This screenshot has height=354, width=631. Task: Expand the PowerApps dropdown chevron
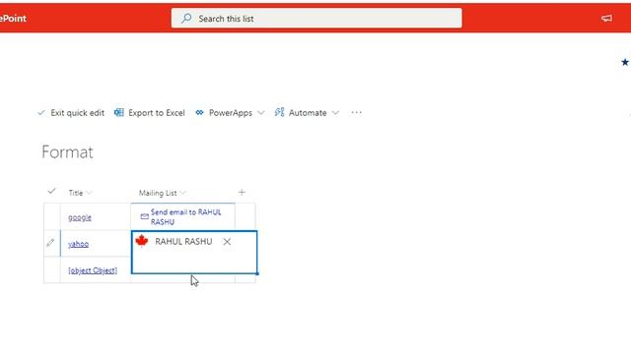pyautogui.click(x=260, y=113)
